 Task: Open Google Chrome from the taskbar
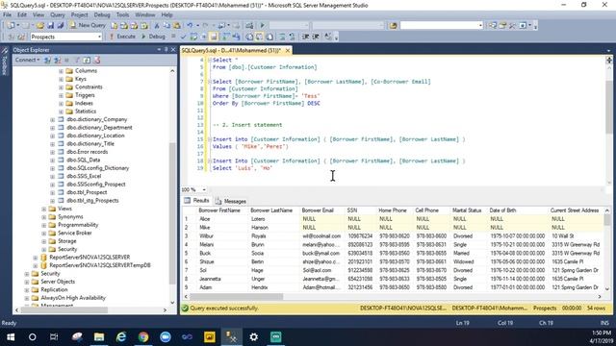coord(143,337)
